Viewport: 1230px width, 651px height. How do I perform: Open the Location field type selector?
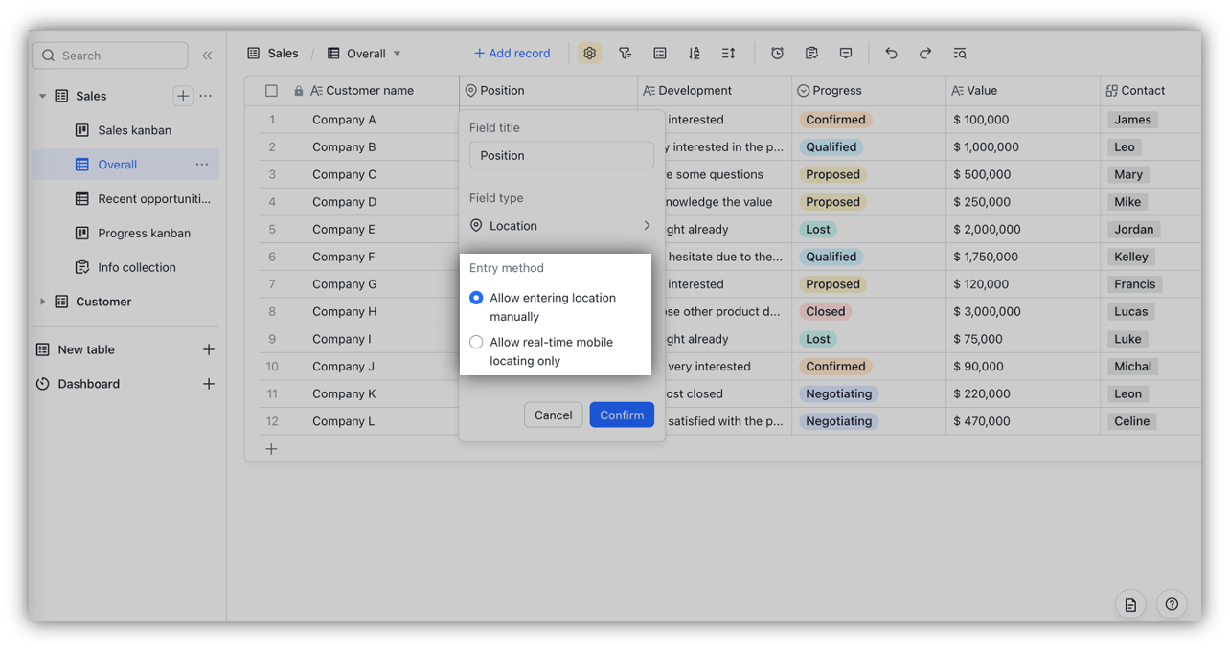pyautogui.click(x=561, y=226)
